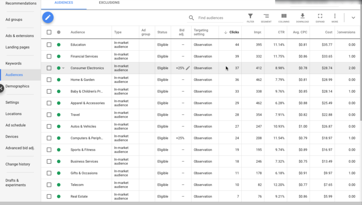This screenshot has height=205, width=362.
Task: Open Landing pages in sidebar
Action: coord(18,47)
